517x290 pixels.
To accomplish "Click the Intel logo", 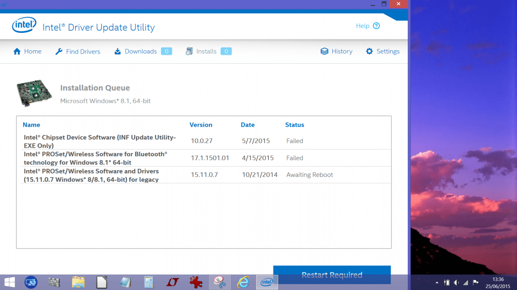I will 24,25.
